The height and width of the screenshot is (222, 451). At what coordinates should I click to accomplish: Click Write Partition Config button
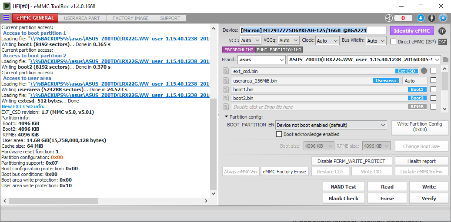pyautogui.click(x=419, y=127)
